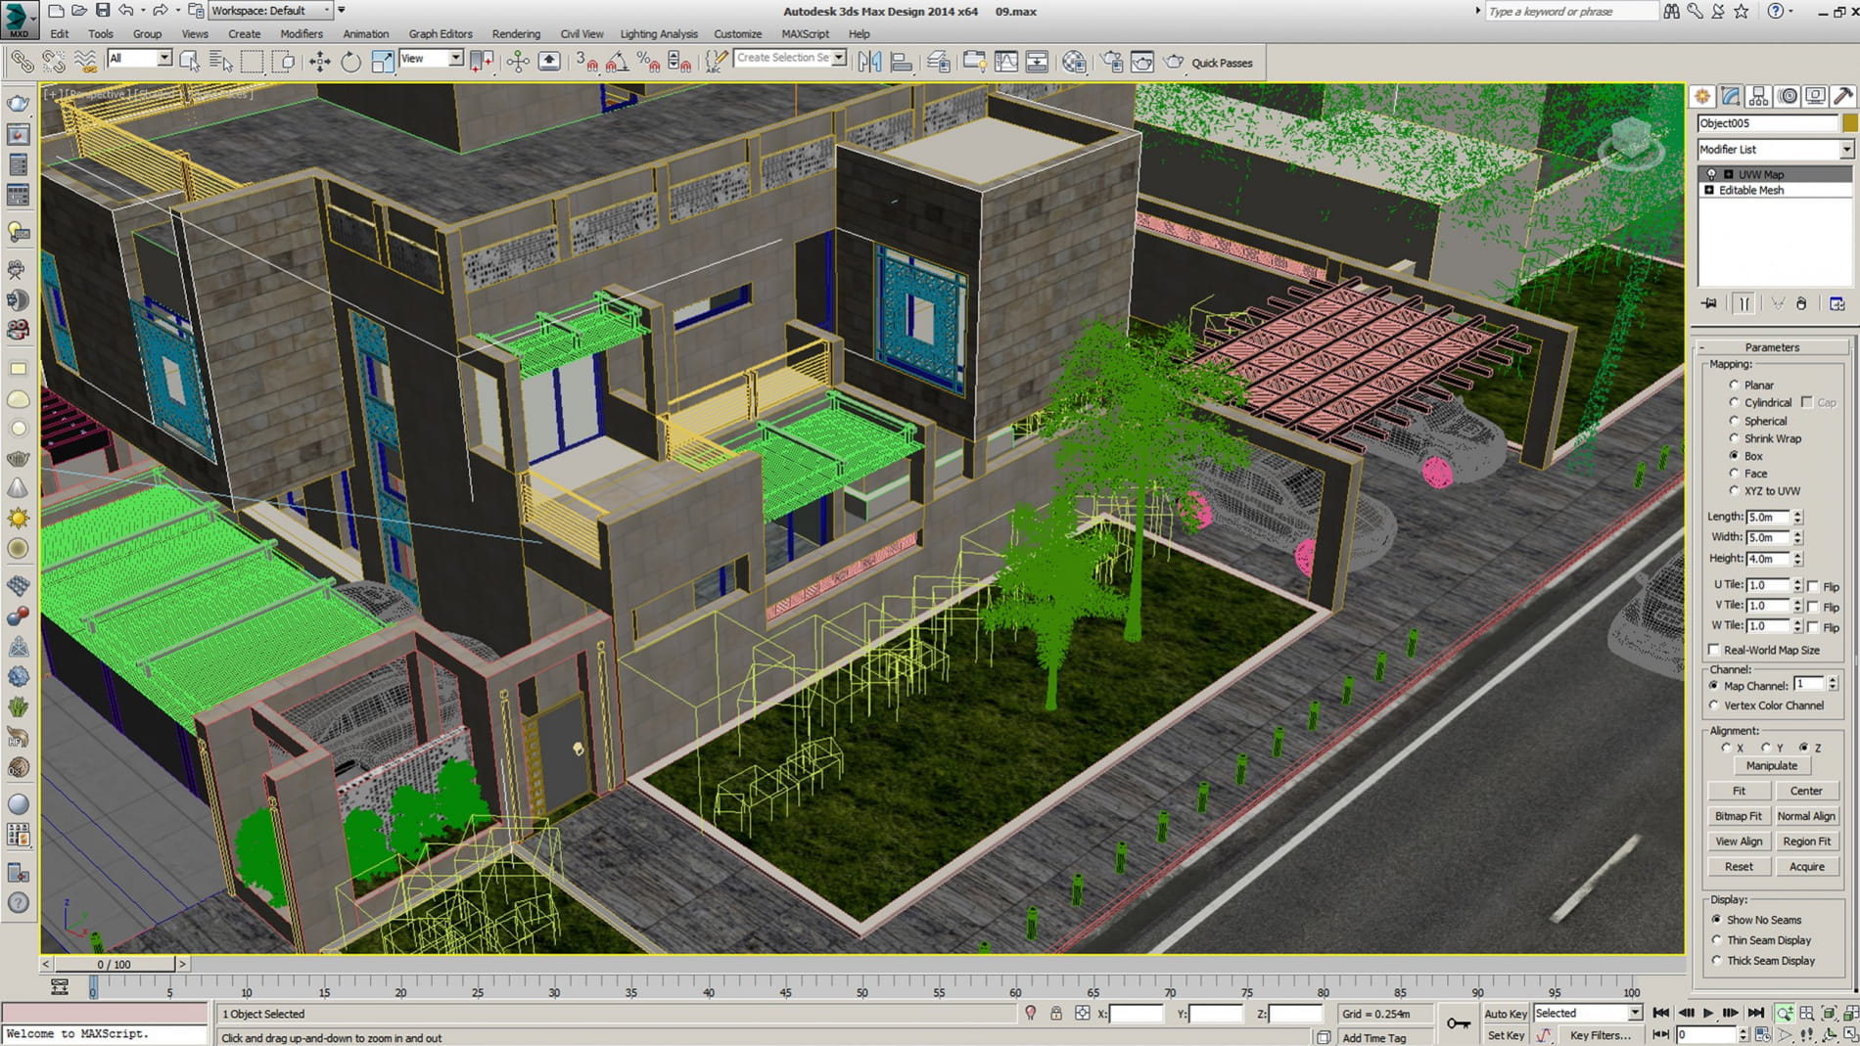Open the Curve Editor icon

click(1005, 62)
